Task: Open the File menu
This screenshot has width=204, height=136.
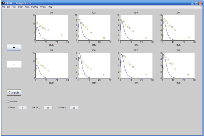Action: pyautogui.click(x=3, y=7)
